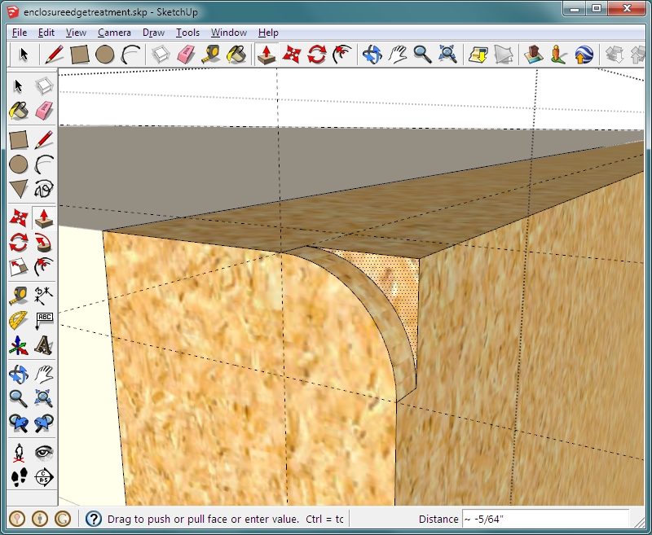
Task: Select the pink Eraser in side palette
Action: [44, 111]
